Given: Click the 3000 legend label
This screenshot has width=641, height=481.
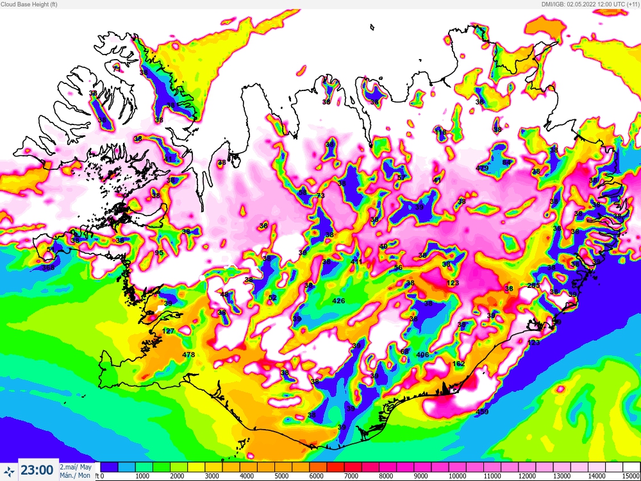Looking at the screenshot, I should pos(211,476).
